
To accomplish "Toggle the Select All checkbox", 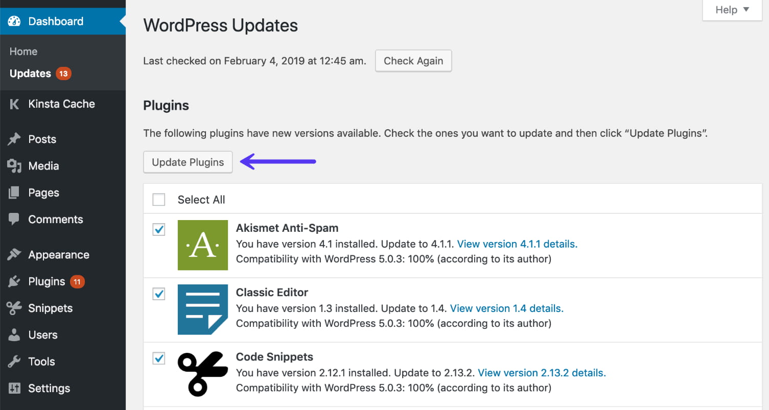I will (x=158, y=199).
